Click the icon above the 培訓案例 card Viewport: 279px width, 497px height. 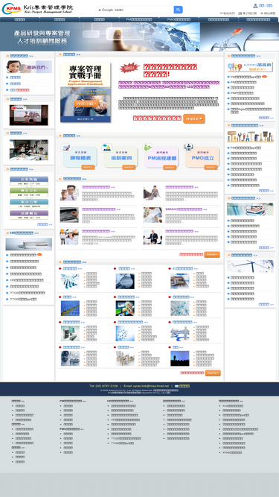click(107, 148)
